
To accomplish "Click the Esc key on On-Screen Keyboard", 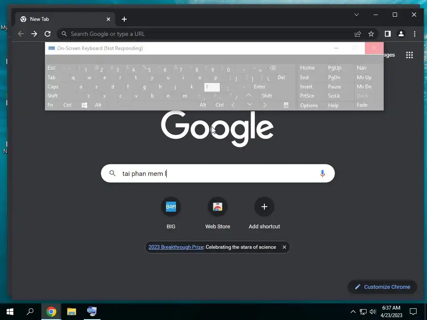I will click(51, 68).
